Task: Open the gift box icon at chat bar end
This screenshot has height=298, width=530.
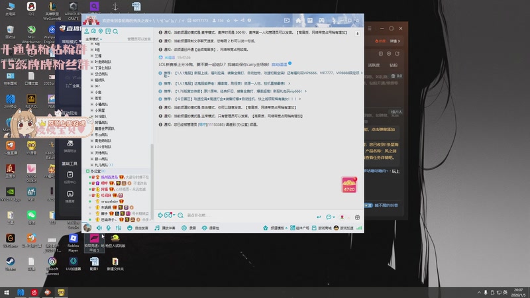Action: (357, 217)
